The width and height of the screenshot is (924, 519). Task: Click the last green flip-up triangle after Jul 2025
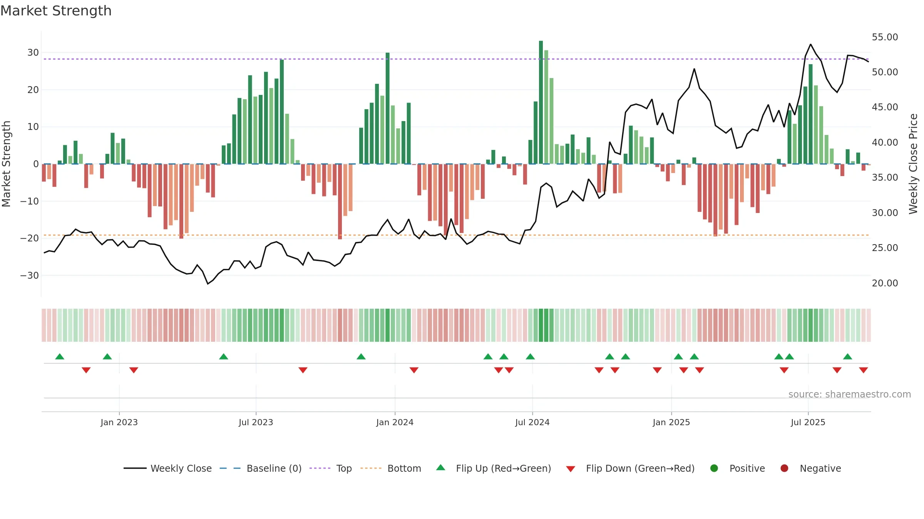click(x=847, y=356)
